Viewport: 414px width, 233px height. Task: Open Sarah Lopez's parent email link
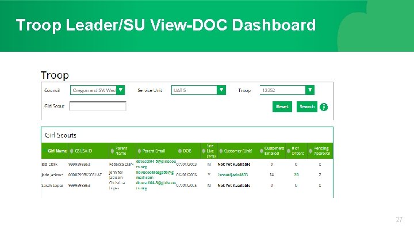point(156,185)
